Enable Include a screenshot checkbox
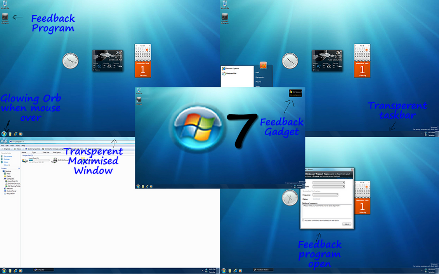439x274 pixels. [303, 220]
